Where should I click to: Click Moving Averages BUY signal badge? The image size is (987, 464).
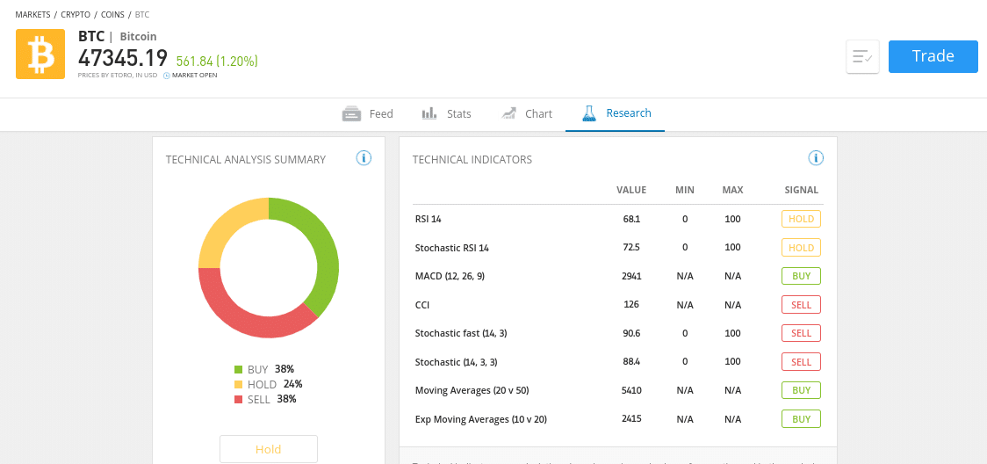coord(802,390)
